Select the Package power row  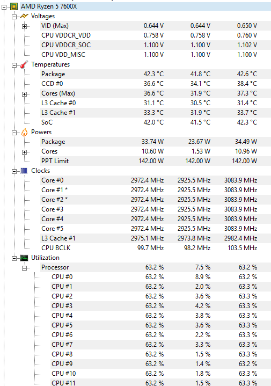(x=156, y=142)
